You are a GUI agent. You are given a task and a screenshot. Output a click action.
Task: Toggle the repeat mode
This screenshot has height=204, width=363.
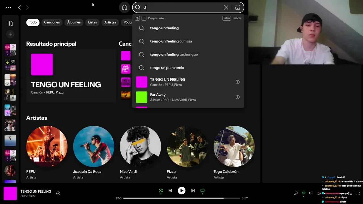(202, 191)
